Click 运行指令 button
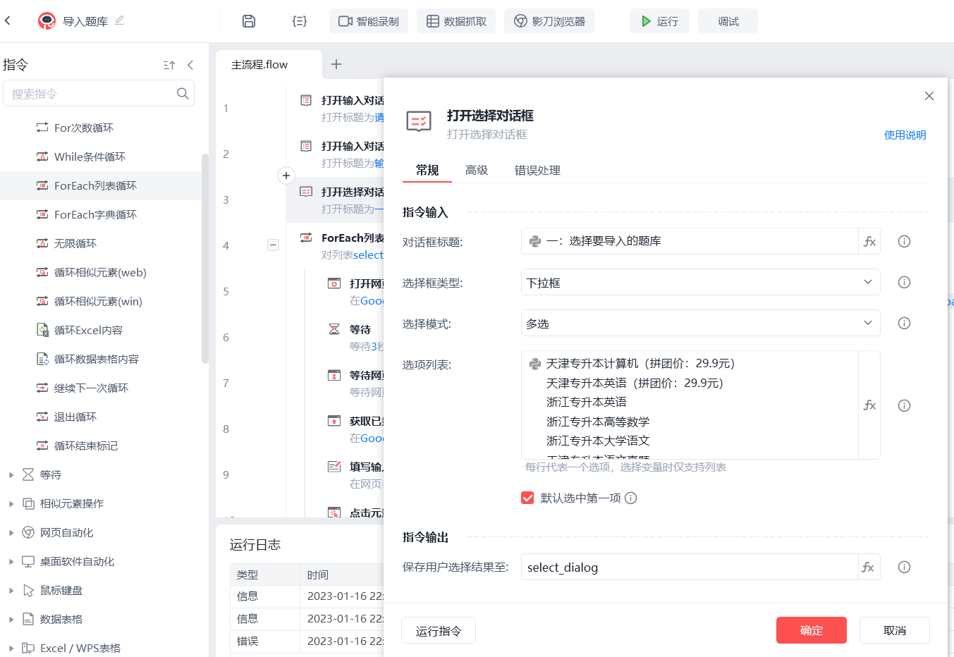This screenshot has height=657, width=954. 438,630
